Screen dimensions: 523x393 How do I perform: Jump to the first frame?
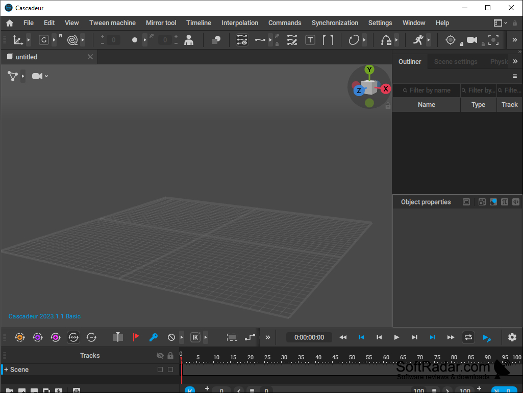click(x=361, y=337)
